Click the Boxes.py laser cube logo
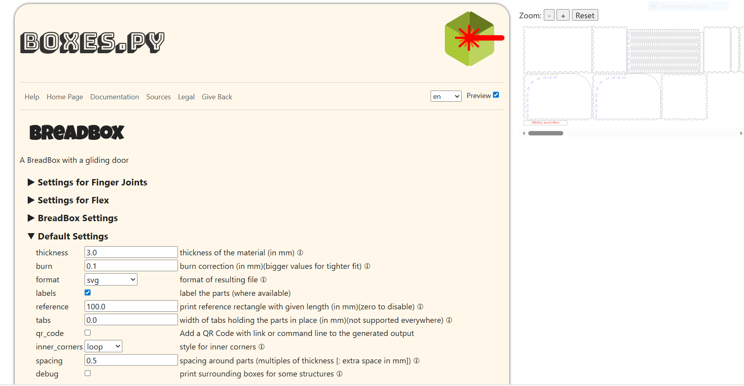This screenshot has width=744, height=386. [x=470, y=39]
